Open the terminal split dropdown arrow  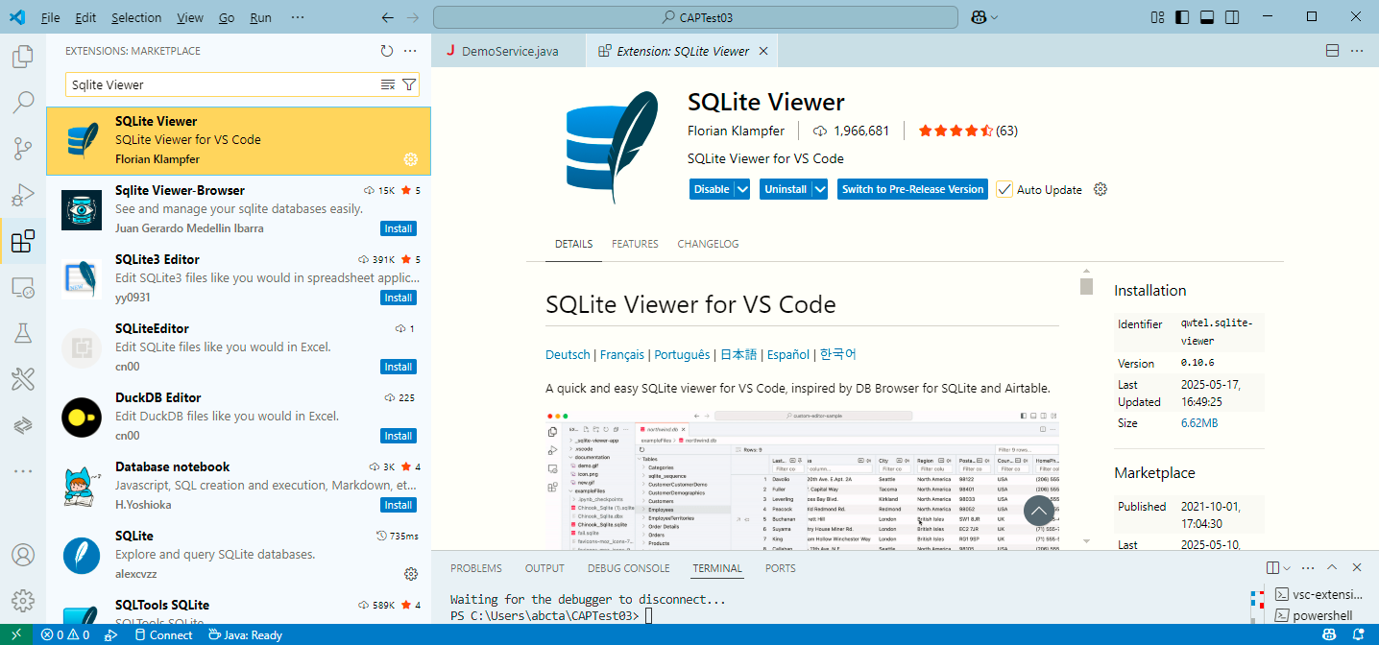1287,568
